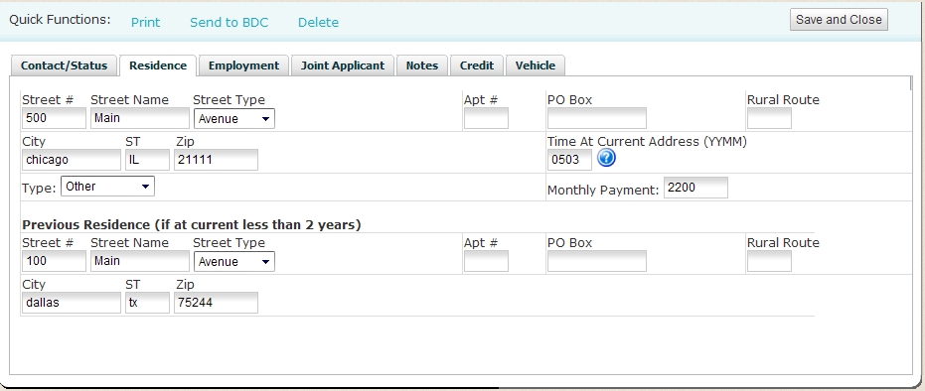The width and height of the screenshot is (925, 391).
Task: Open the Vehicle tab
Action: pos(536,65)
